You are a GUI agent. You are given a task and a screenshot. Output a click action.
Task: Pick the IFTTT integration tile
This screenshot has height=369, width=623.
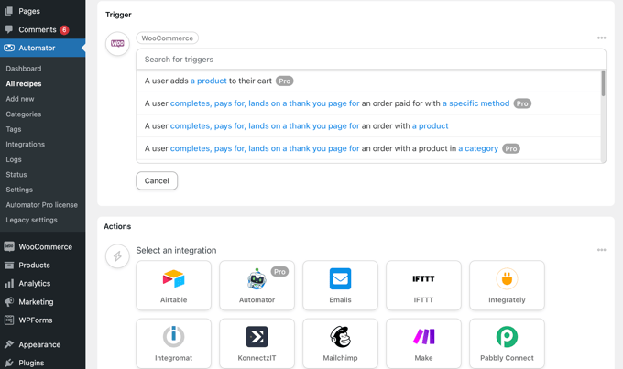click(423, 285)
